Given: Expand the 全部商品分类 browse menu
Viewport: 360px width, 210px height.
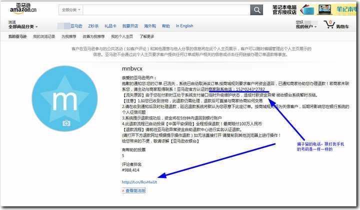Looking at the screenshot, I should [23, 26].
